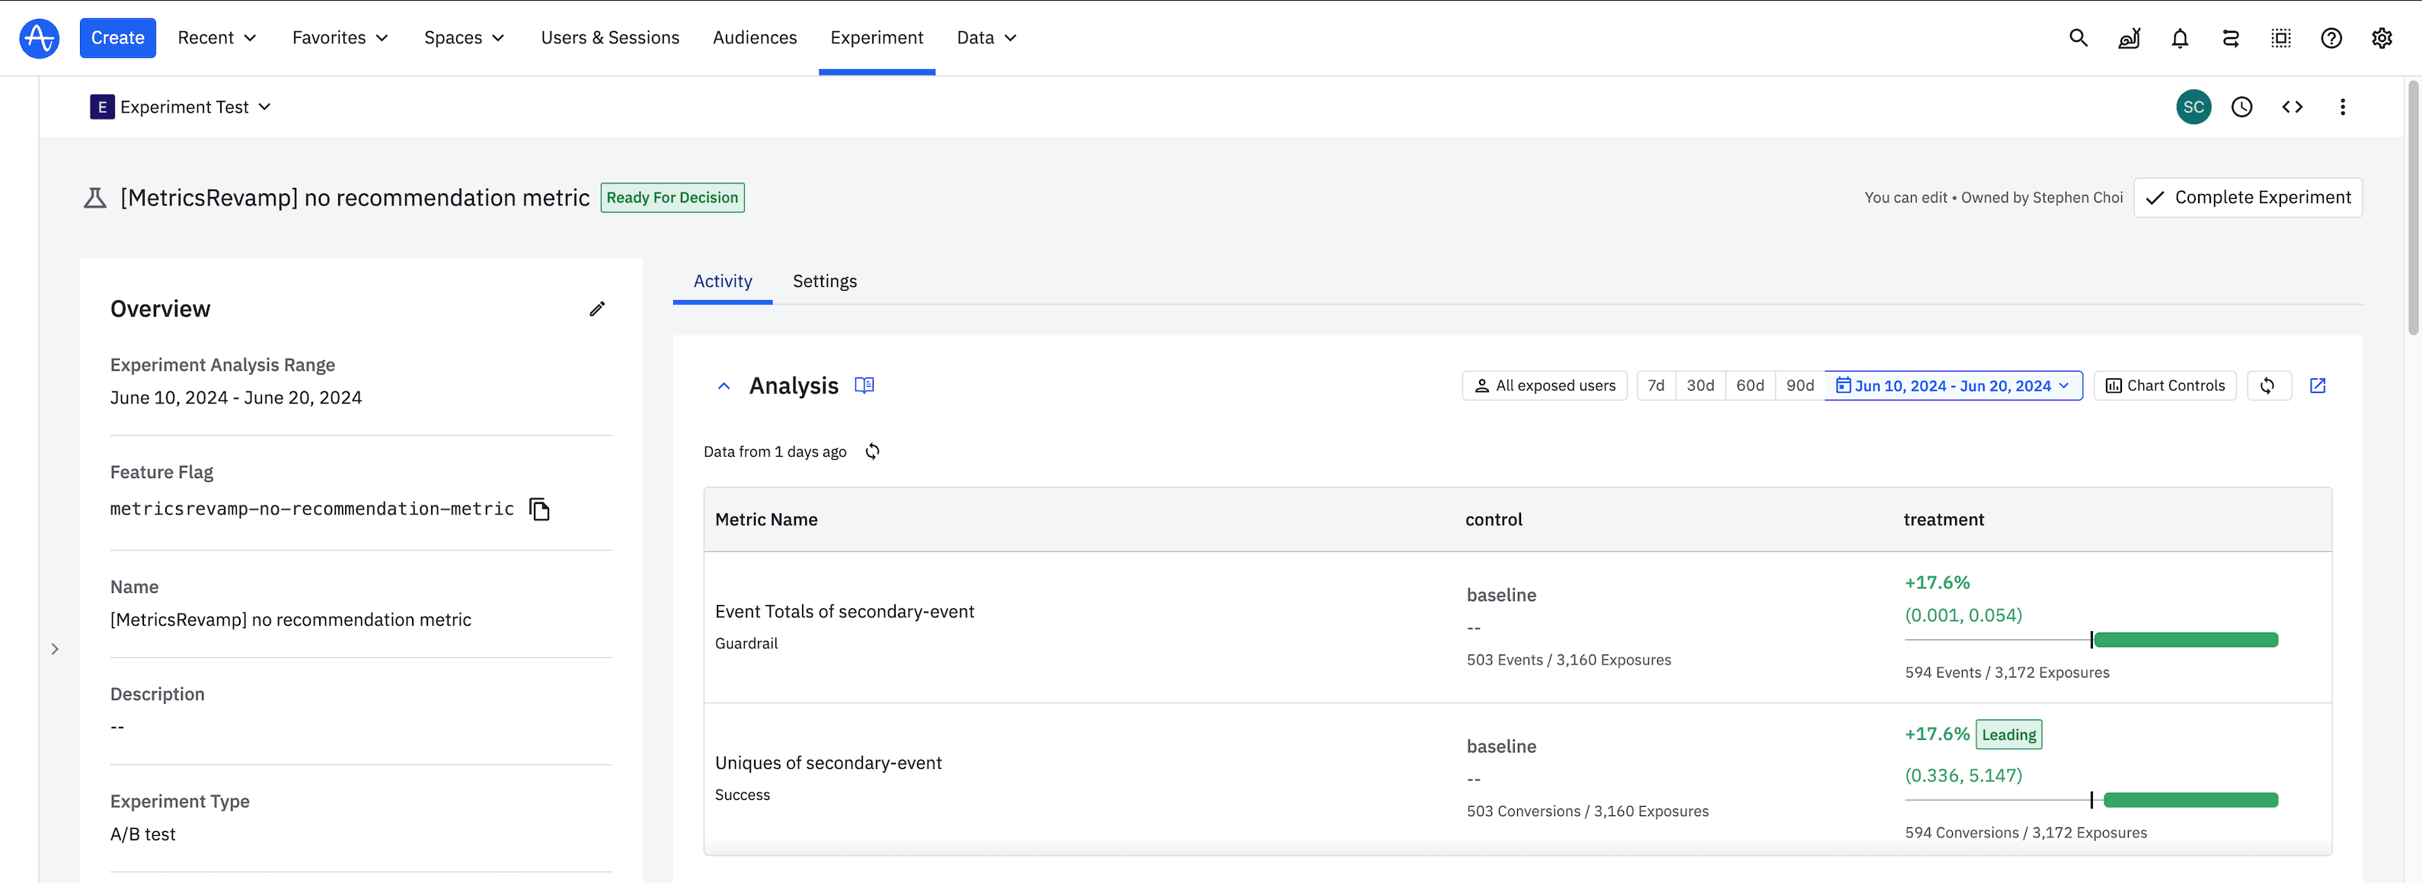This screenshot has width=2422, height=883.
Task: Open the Analysis documentation book icon
Action: [864, 385]
